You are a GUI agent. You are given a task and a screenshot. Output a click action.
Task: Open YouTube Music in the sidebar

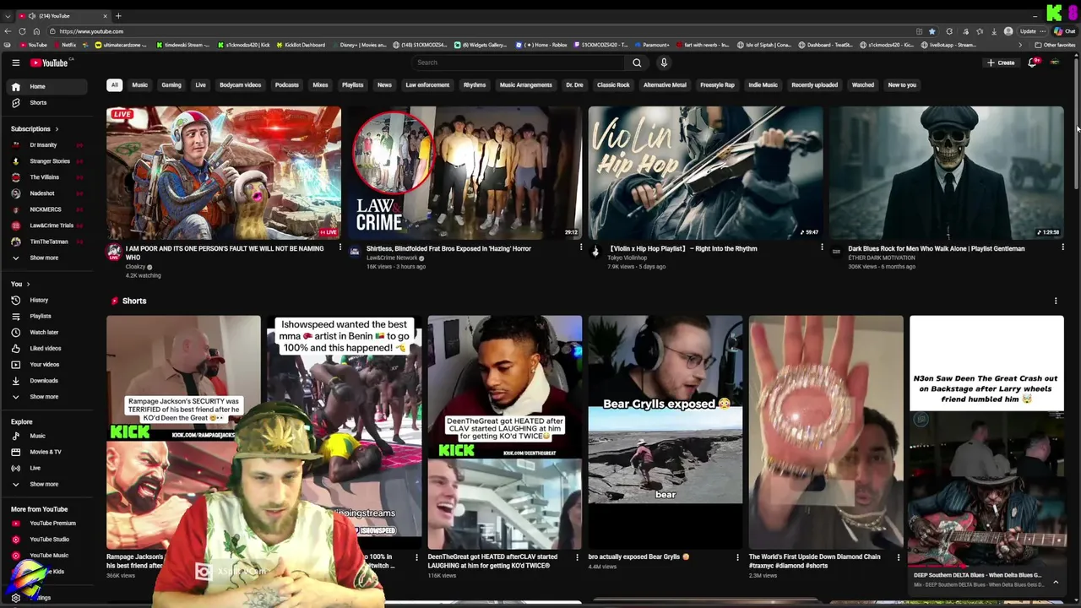pos(48,555)
